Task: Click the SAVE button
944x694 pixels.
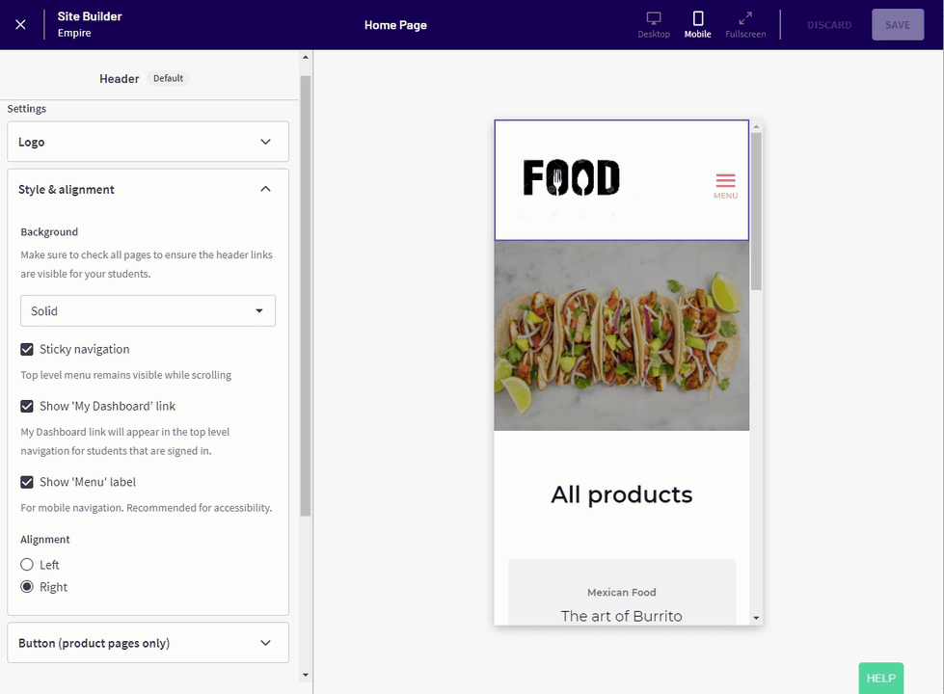Action: tap(898, 25)
